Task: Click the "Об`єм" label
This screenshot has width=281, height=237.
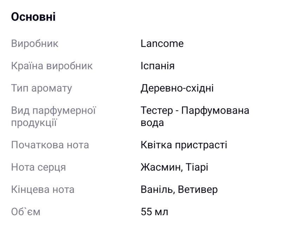Action: (x=26, y=212)
